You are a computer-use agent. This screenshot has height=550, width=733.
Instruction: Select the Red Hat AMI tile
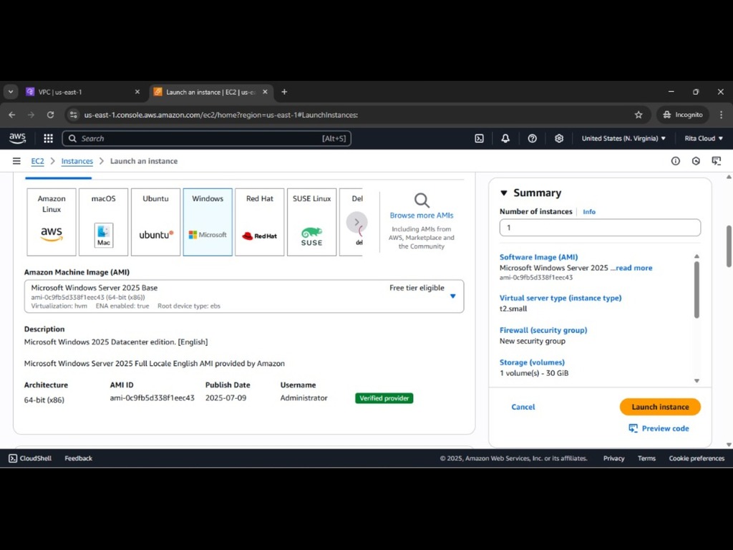click(x=259, y=222)
